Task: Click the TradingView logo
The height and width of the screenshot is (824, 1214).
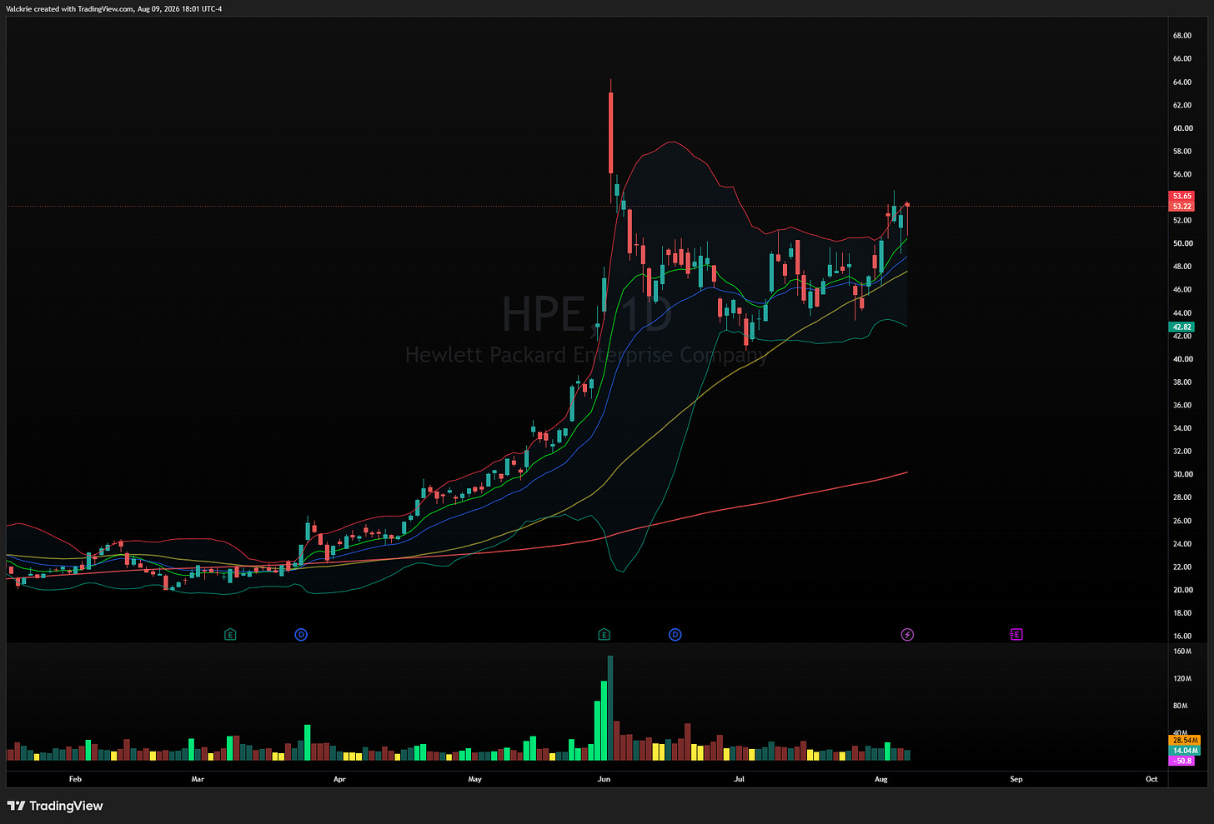Action: (55, 806)
